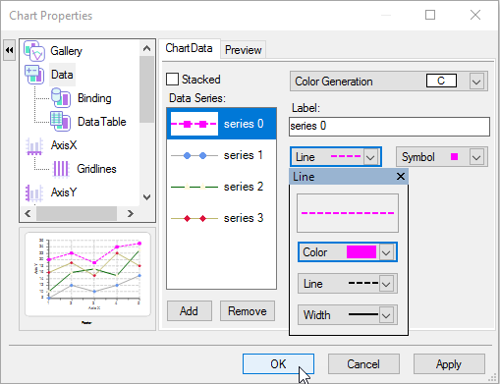Viewport: 500px width, 384px height.
Task: Expand the Symbol dropdown
Action: 476,157
